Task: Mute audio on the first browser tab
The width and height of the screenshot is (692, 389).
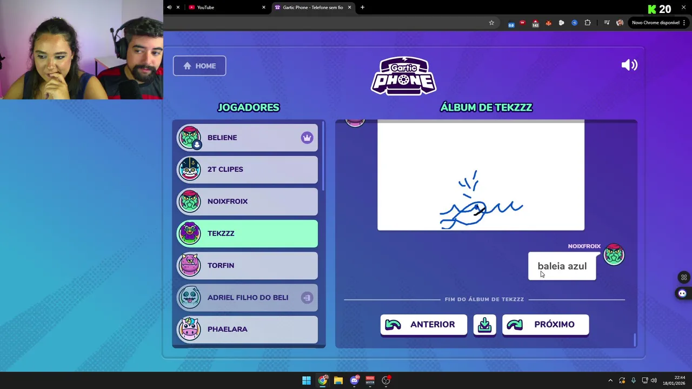Action: [169, 8]
